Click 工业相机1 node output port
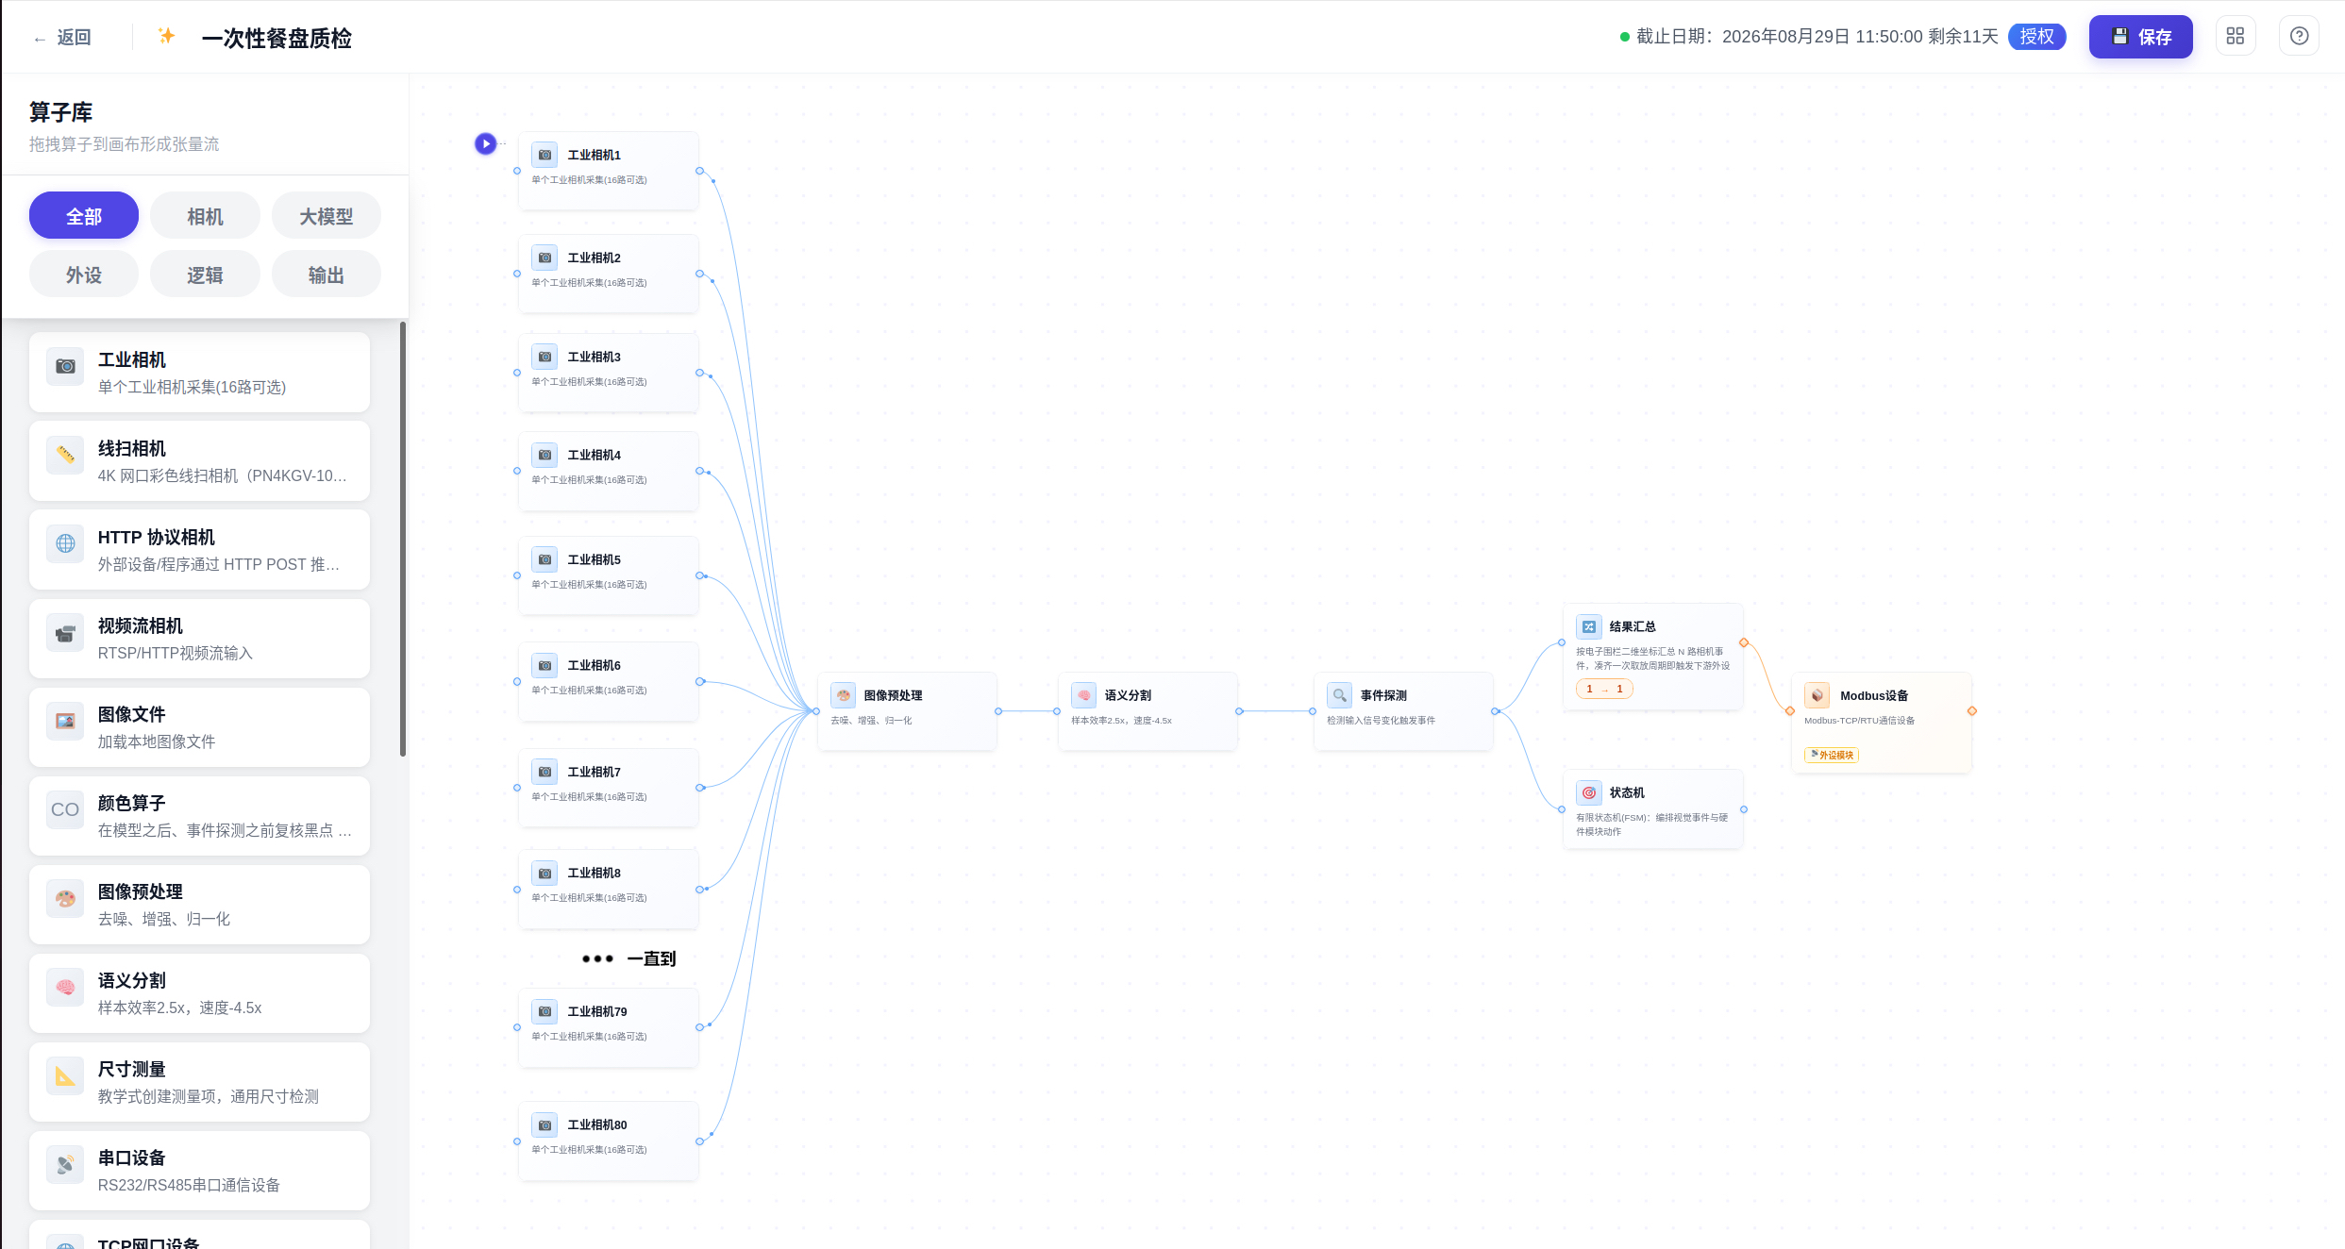Image resolution: width=2345 pixels, height=1249 pixels. pos(699,171)
